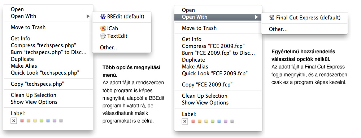Screen dimensions: 361x138
Task: Apply purple label in right menu
Action: click(x=225, y=121)
